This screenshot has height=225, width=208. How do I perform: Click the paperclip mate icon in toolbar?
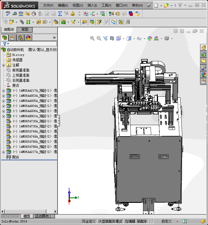tap(22, 22)
